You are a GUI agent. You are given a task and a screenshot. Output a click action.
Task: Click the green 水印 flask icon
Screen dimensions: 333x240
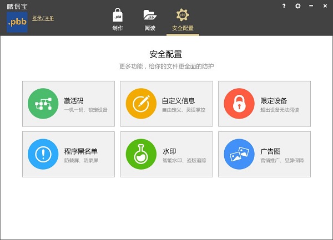[x=141, y=154]
